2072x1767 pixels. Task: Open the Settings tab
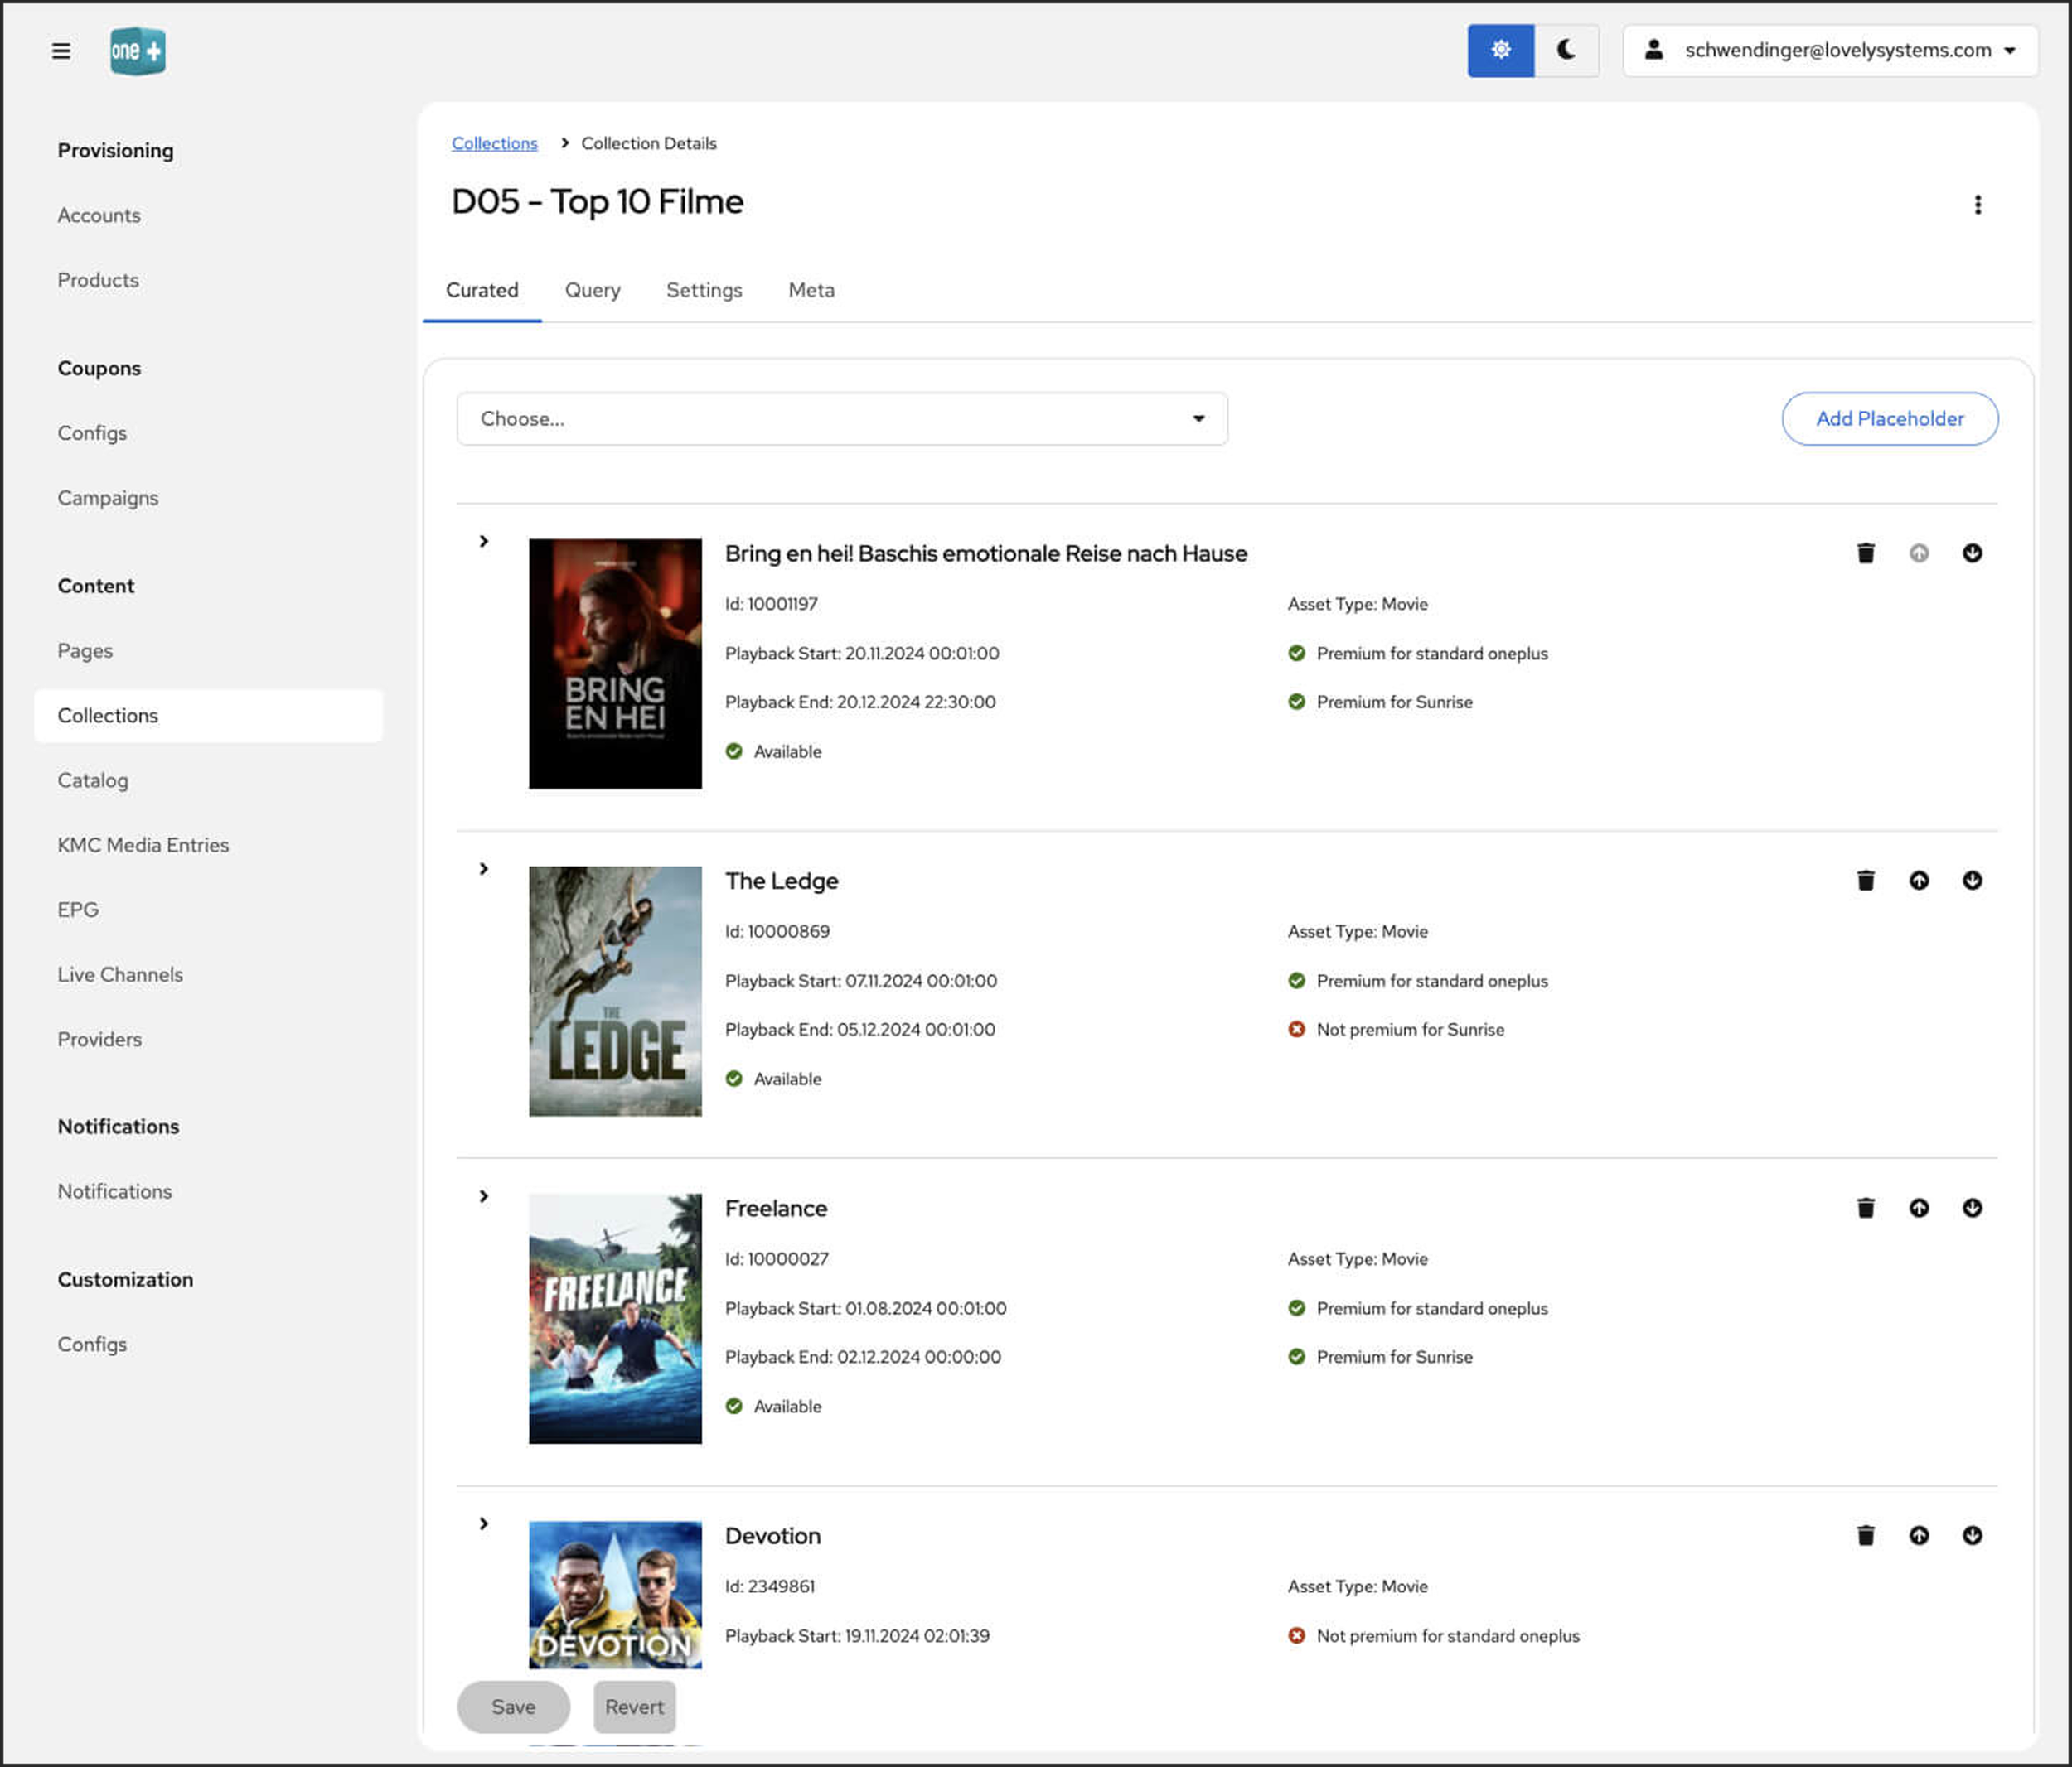pyautogui.click(x=703, y=290)
